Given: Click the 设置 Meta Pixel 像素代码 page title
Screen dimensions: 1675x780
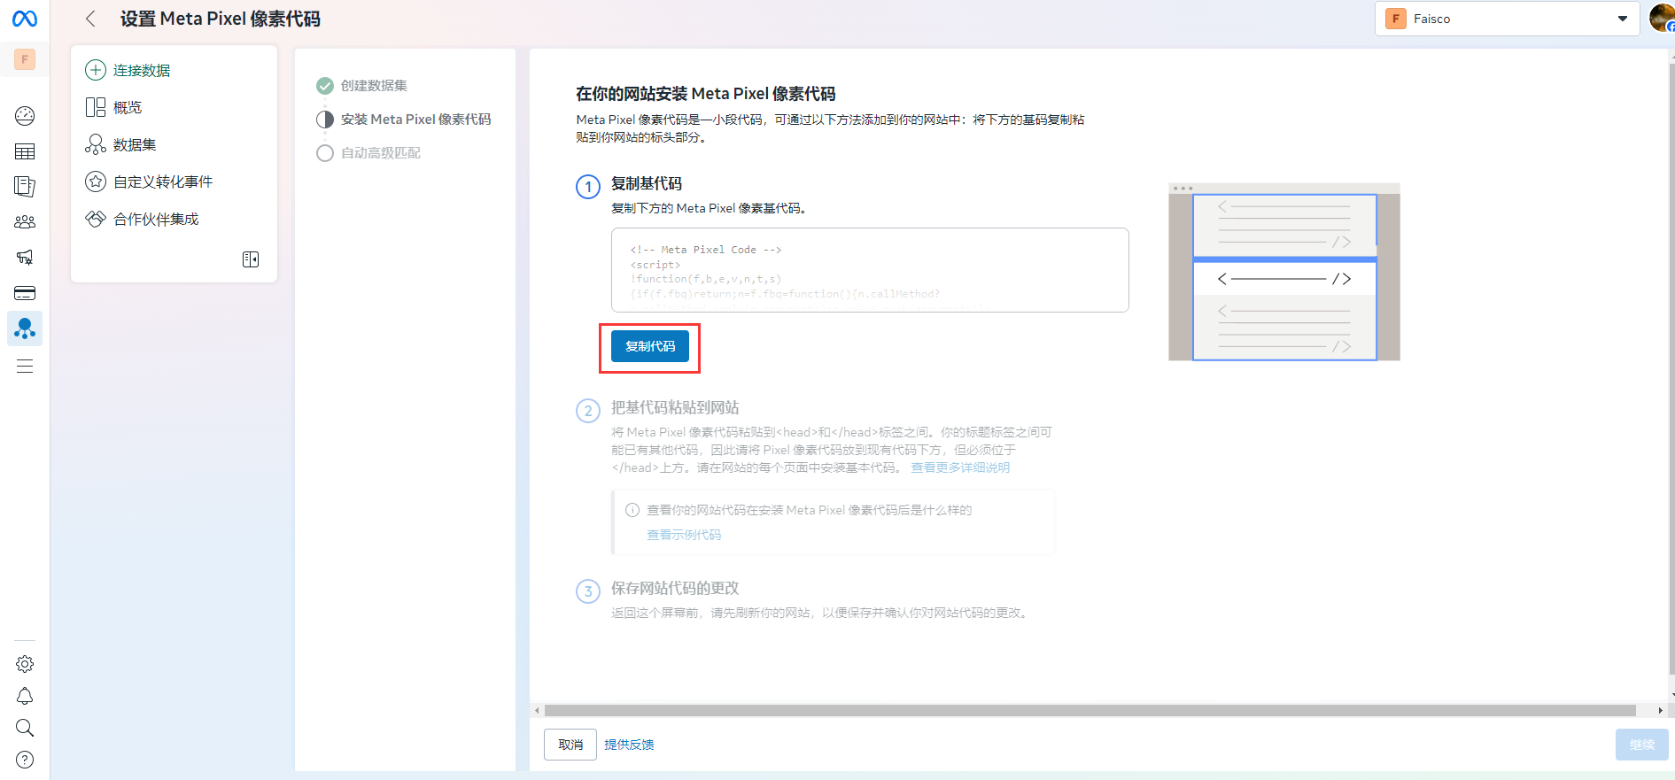Looking at the screenshot, I should 221,19.
